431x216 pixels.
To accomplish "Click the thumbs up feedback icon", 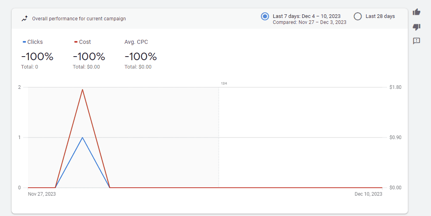I will [417, 12].
